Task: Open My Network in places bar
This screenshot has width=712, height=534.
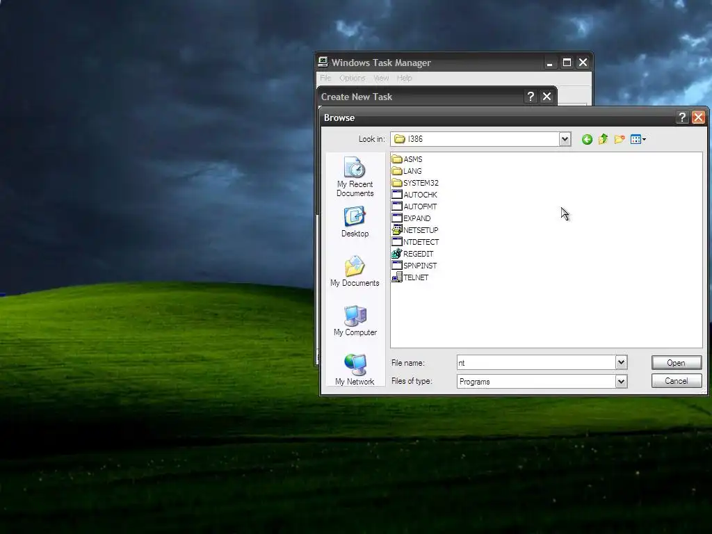Action: (x=355, y=370)
